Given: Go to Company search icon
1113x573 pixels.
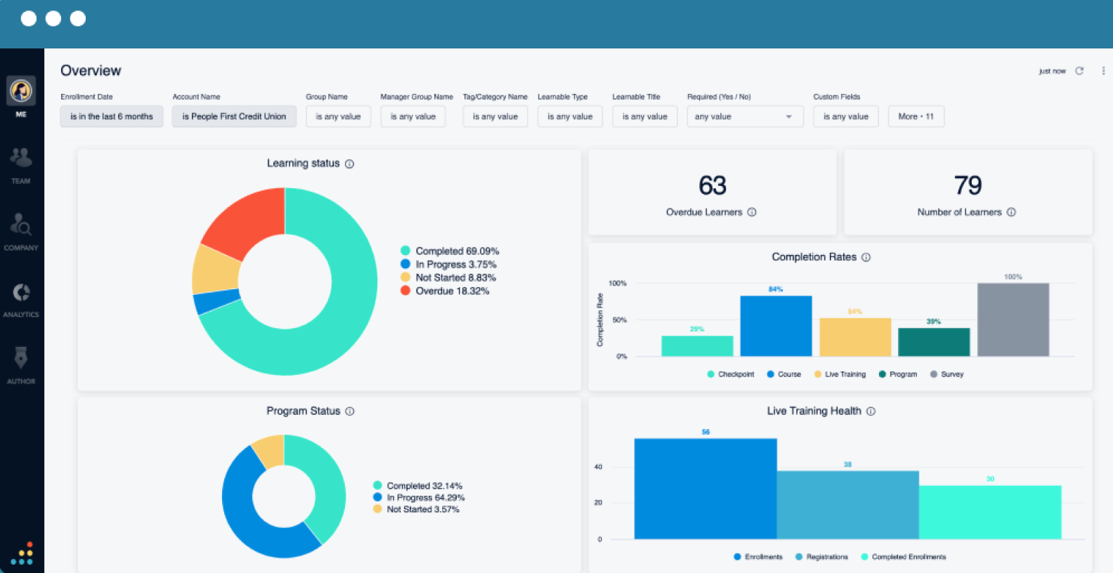Looking at the screenshot, I should point(21,225).
